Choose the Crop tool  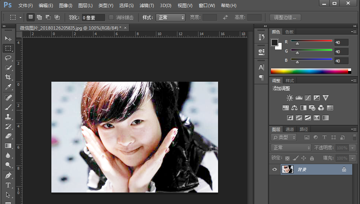[x=8, y=77]
